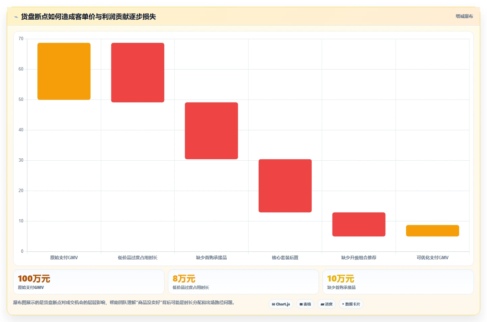
Task: Click the 核心套装后置 red bar
Action: click(x=285, y=186)
